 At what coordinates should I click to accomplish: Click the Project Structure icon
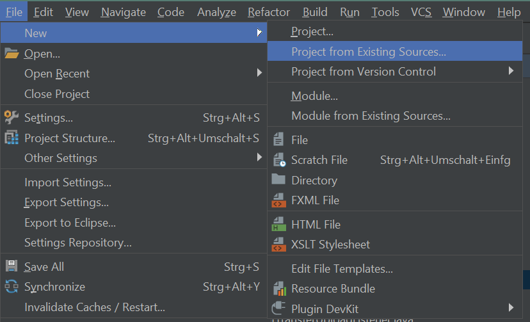12,138
